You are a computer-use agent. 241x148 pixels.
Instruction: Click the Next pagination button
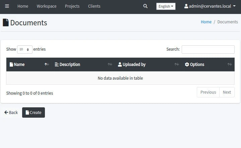227,92
